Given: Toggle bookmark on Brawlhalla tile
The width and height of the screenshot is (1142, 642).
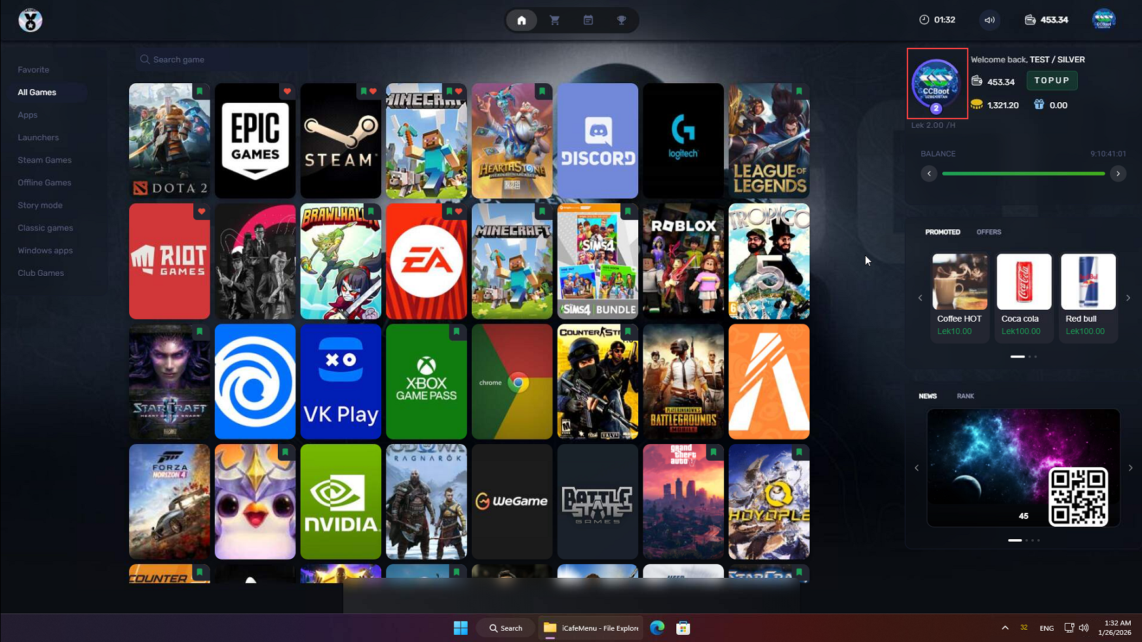Looking at the screenshot, I should click(x=371, y=212).
